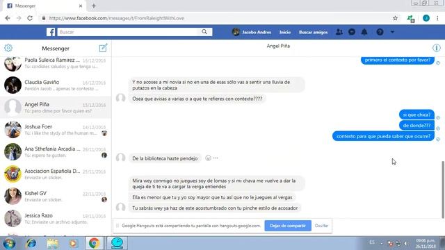The image size is (445, 250).
Task: Click message 'primero el contexto por favor?'
Action: (x=398, y=60)
